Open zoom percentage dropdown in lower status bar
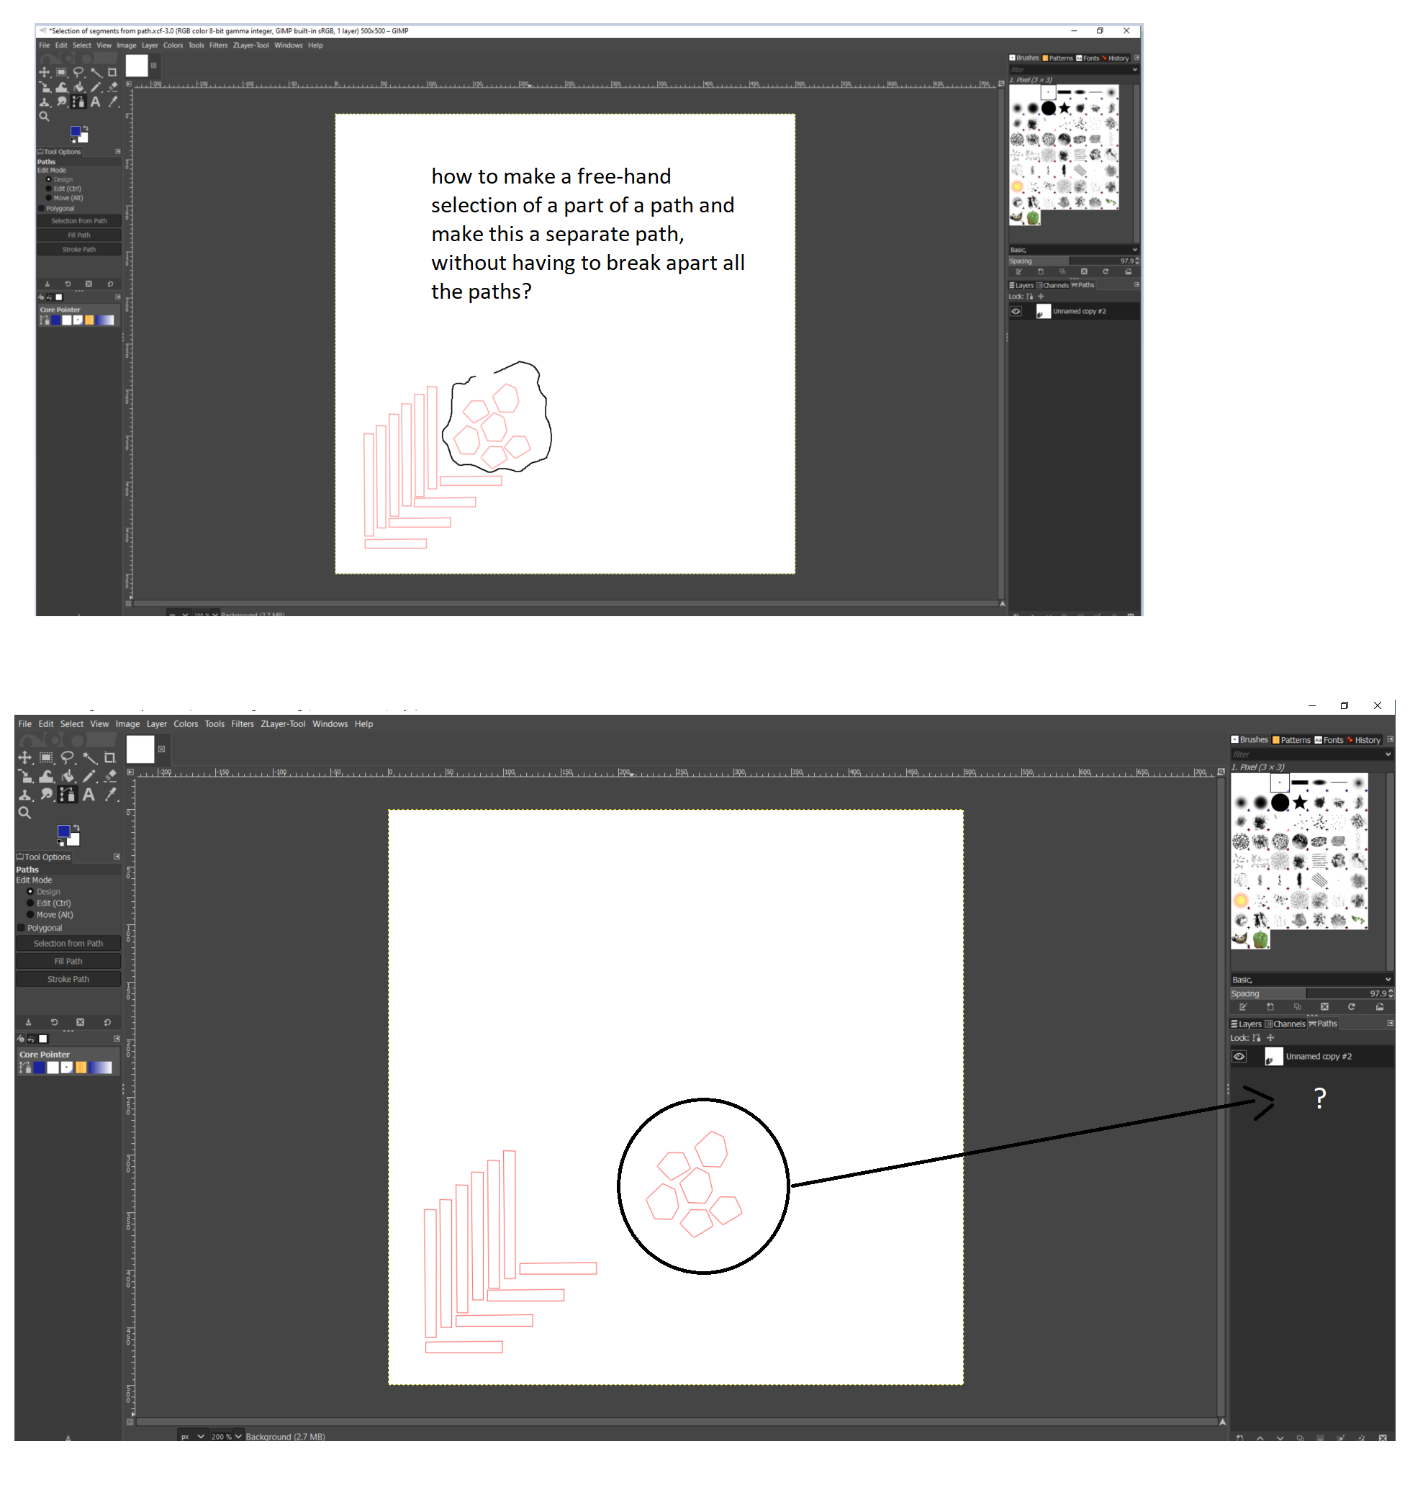 click(x=238, y=1437)
